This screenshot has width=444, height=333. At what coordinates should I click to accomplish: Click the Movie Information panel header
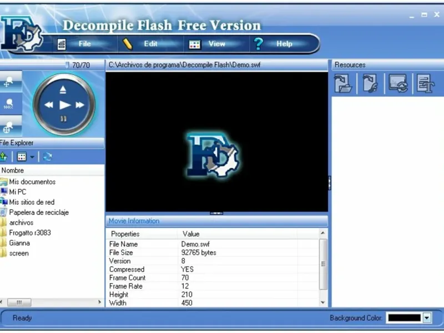216,221
